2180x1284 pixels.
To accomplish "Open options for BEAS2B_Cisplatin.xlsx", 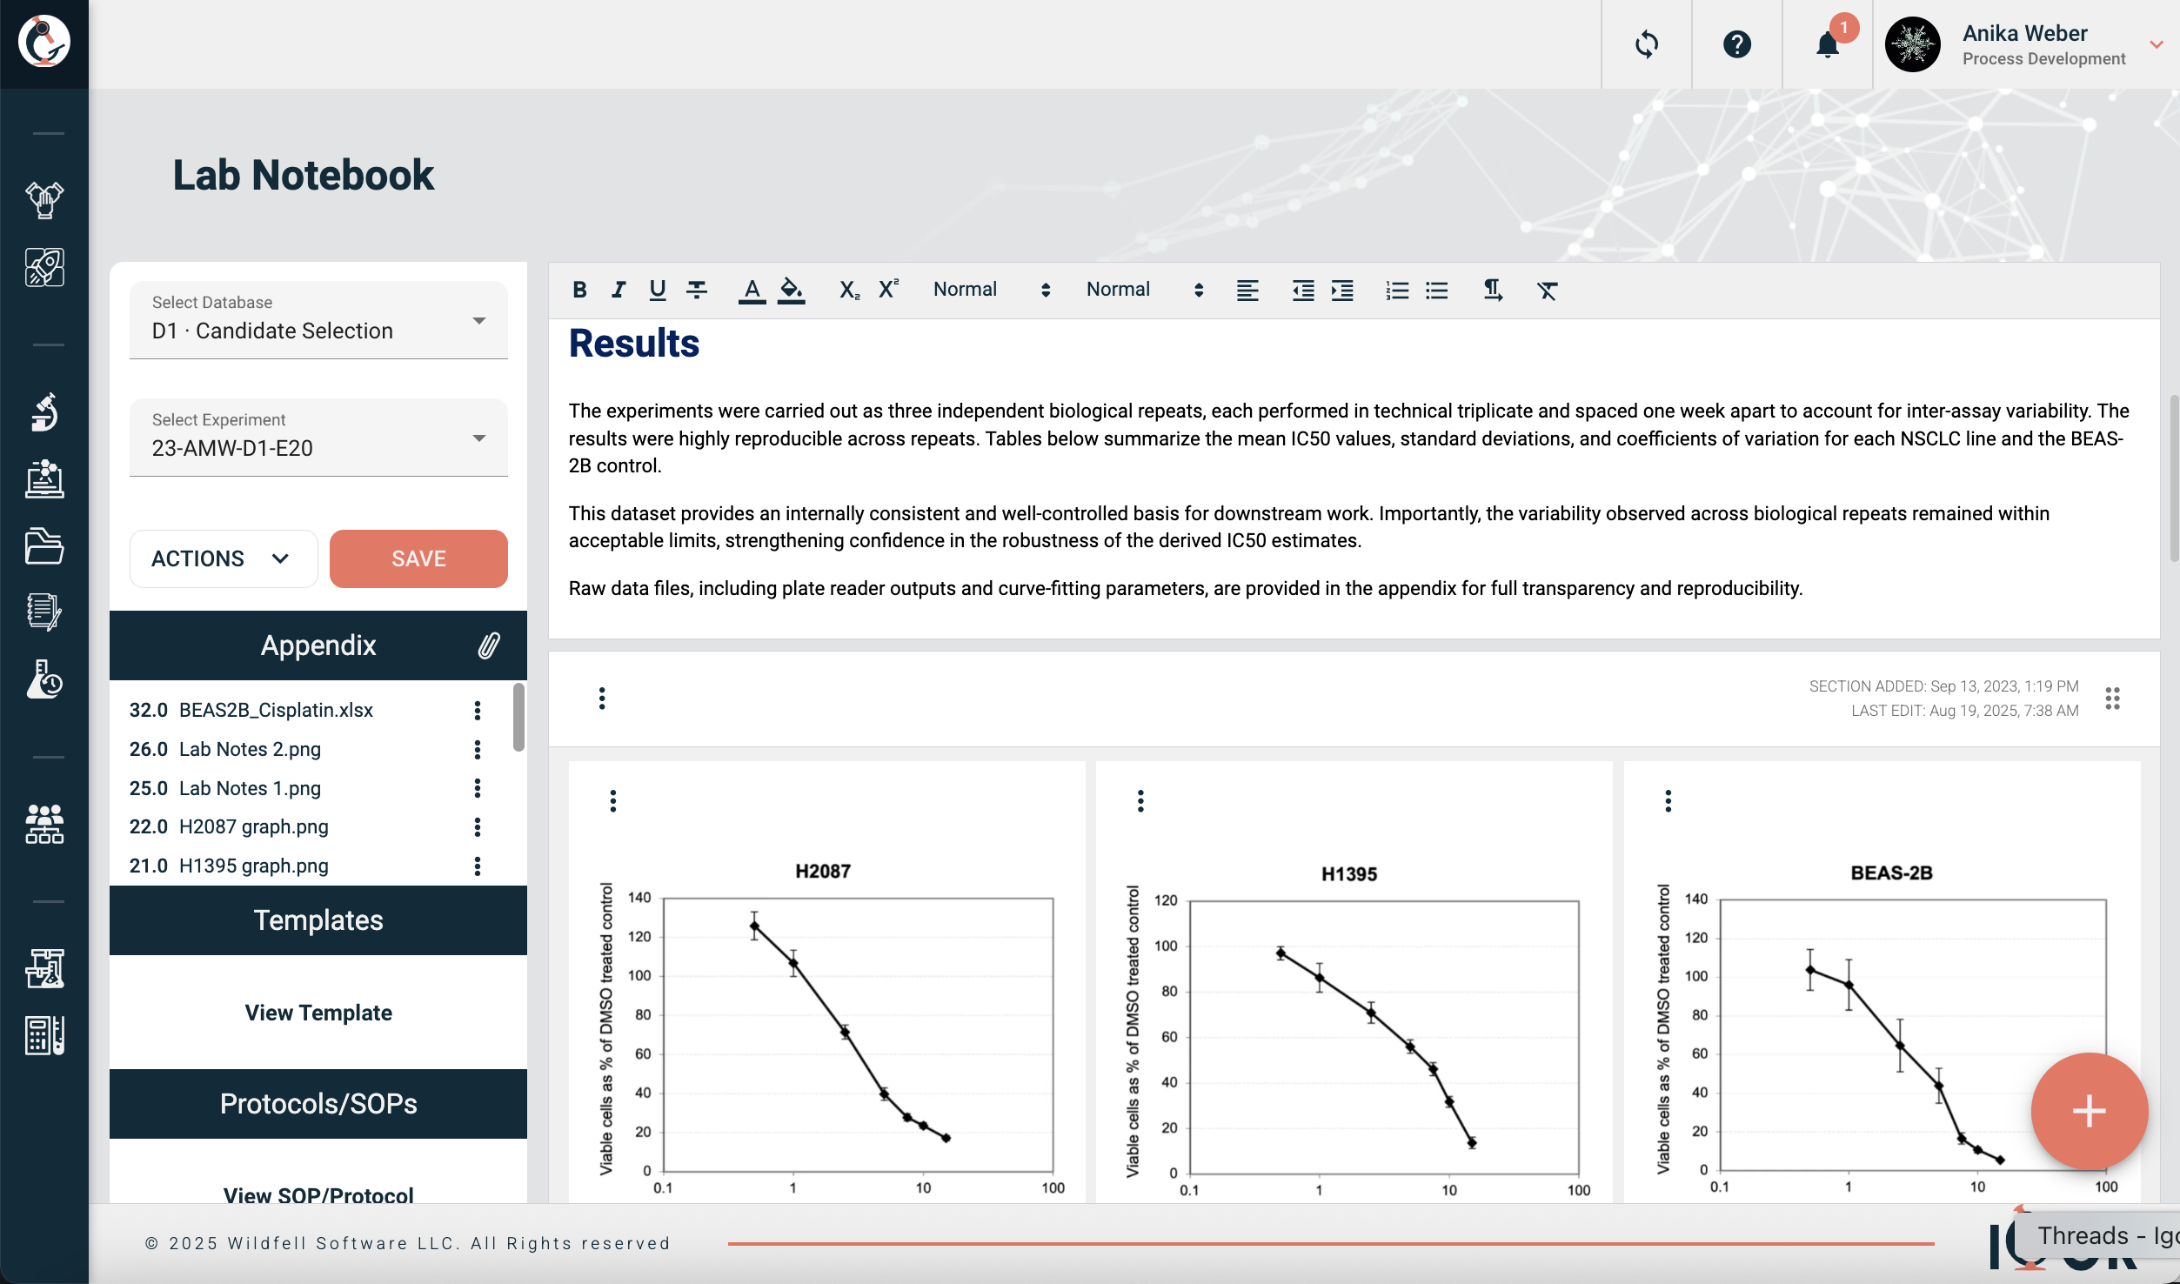I will 478,711.
